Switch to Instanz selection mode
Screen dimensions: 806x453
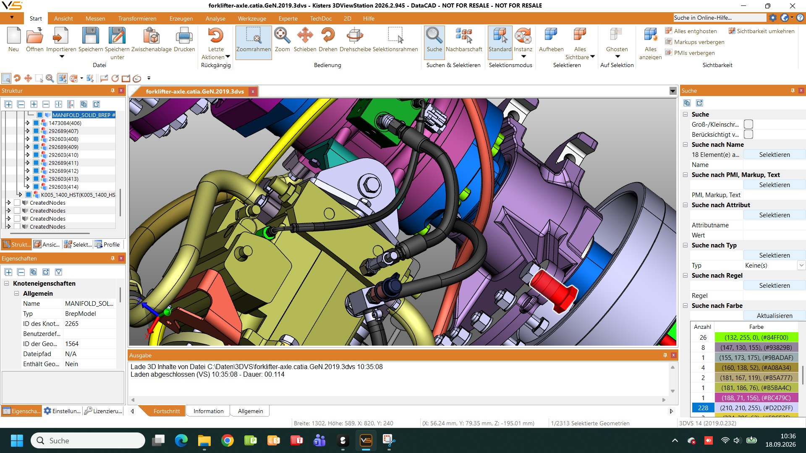[x=523, y=41]
